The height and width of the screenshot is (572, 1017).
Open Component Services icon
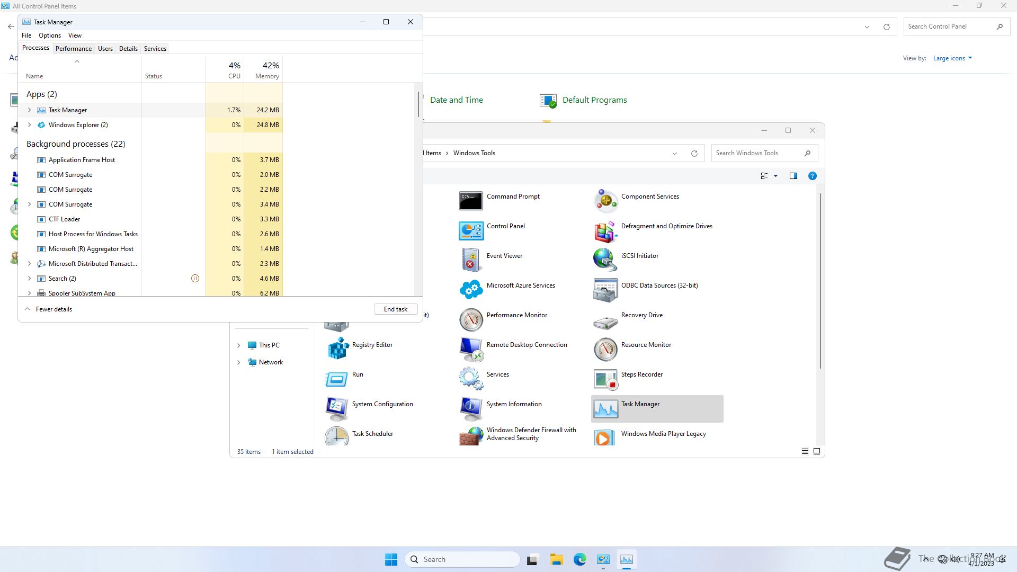pyautogui.click(x=605, y=201)
